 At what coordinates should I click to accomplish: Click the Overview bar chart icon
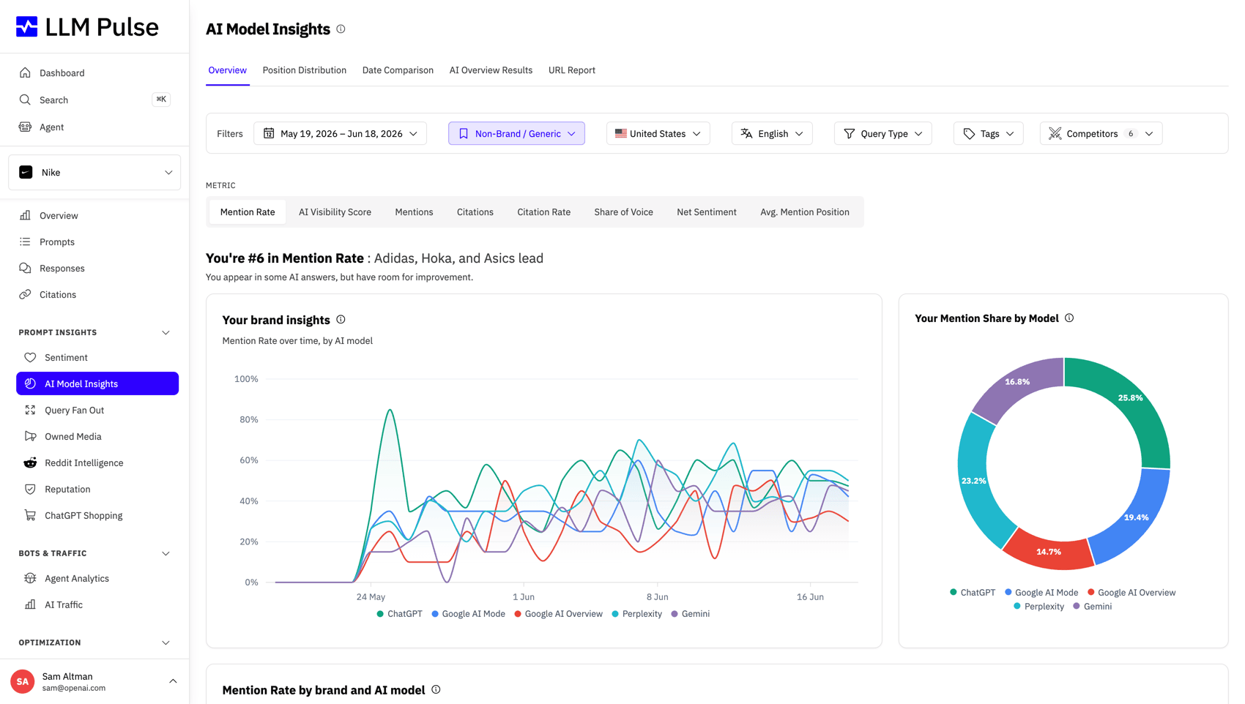point(25,215)
